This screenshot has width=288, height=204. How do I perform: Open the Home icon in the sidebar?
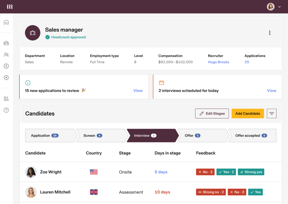6,22
